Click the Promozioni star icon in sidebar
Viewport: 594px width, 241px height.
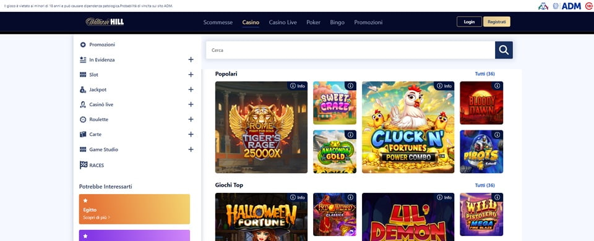(x=83, y=44)
